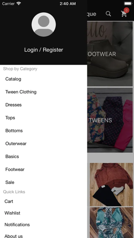Open the shopping cart icon
Viewport: 134px width, 238px height.
(124, 14)
